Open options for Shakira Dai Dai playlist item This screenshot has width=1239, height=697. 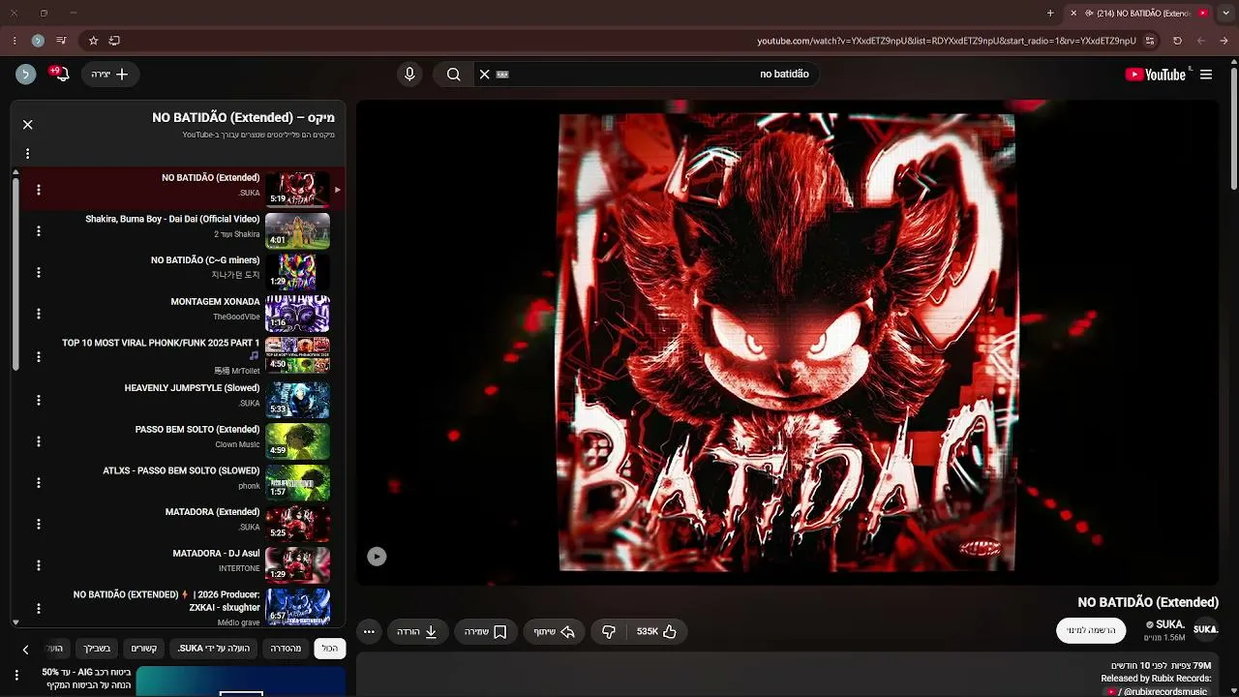[39, 231]
